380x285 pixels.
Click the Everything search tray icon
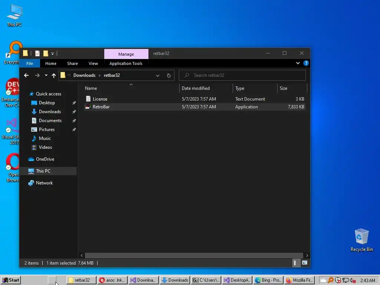tap(331, 281)
